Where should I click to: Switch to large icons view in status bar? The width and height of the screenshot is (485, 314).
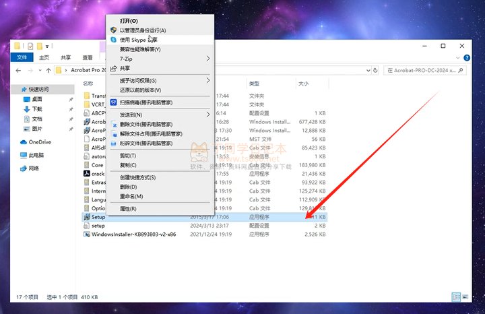[465, 297]
